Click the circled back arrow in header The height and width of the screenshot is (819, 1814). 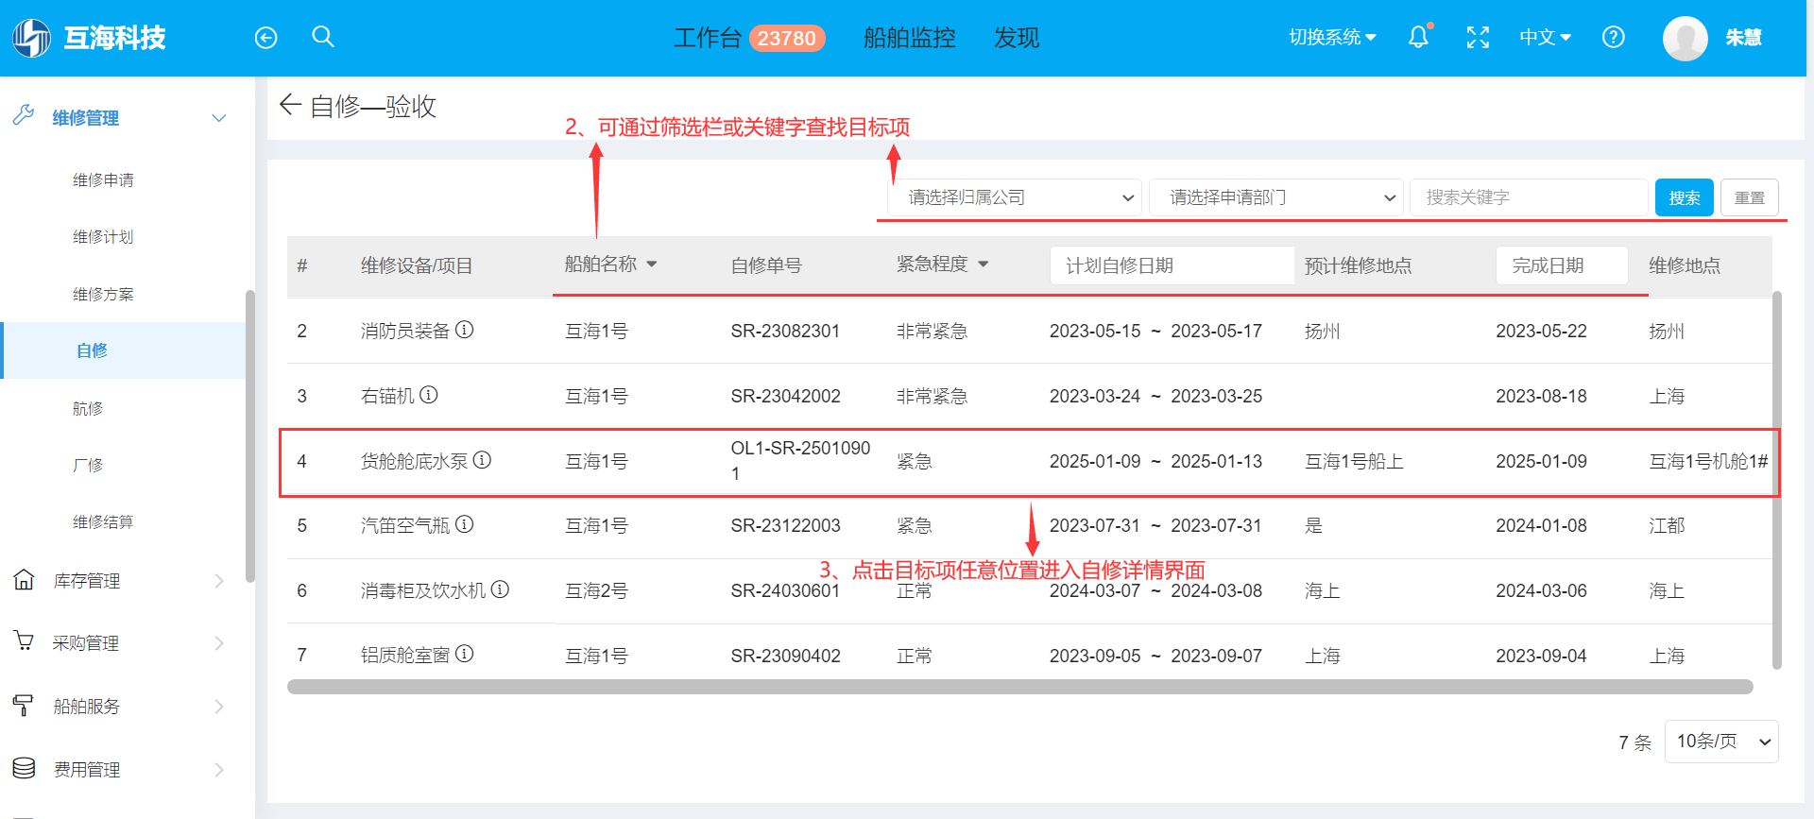click(266, 38)
